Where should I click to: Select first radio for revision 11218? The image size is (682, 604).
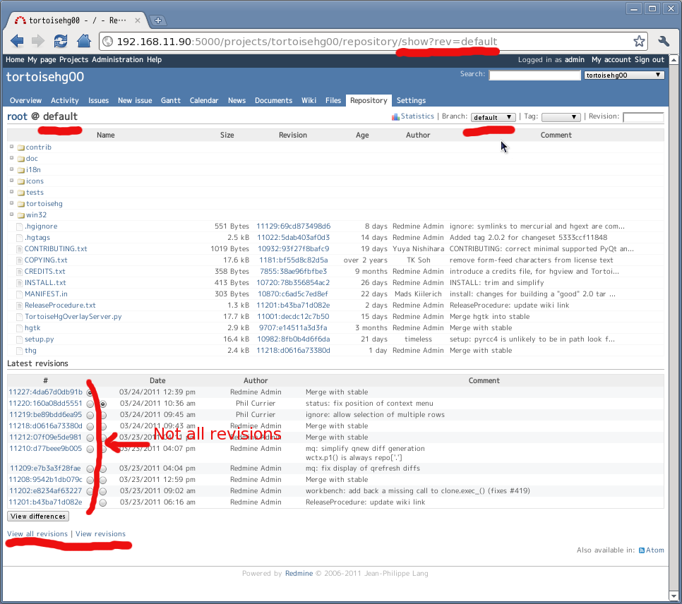[x=90, y=427]
